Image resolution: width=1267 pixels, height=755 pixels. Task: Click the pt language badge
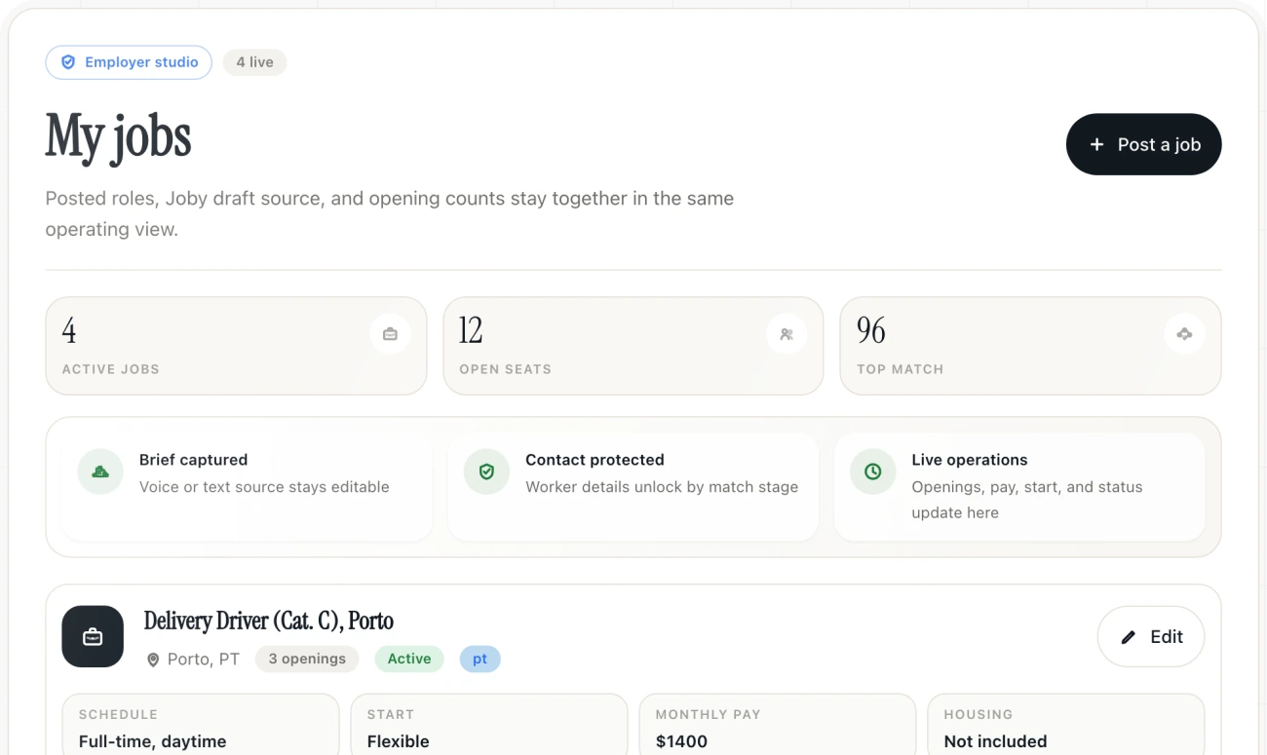pos(480,660)
